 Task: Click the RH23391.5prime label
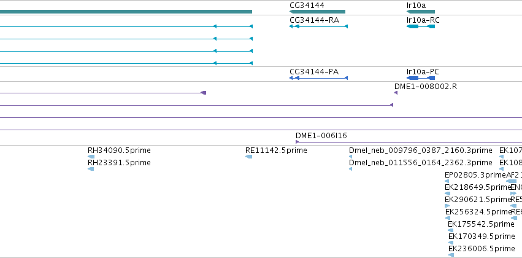coord(119,163)
